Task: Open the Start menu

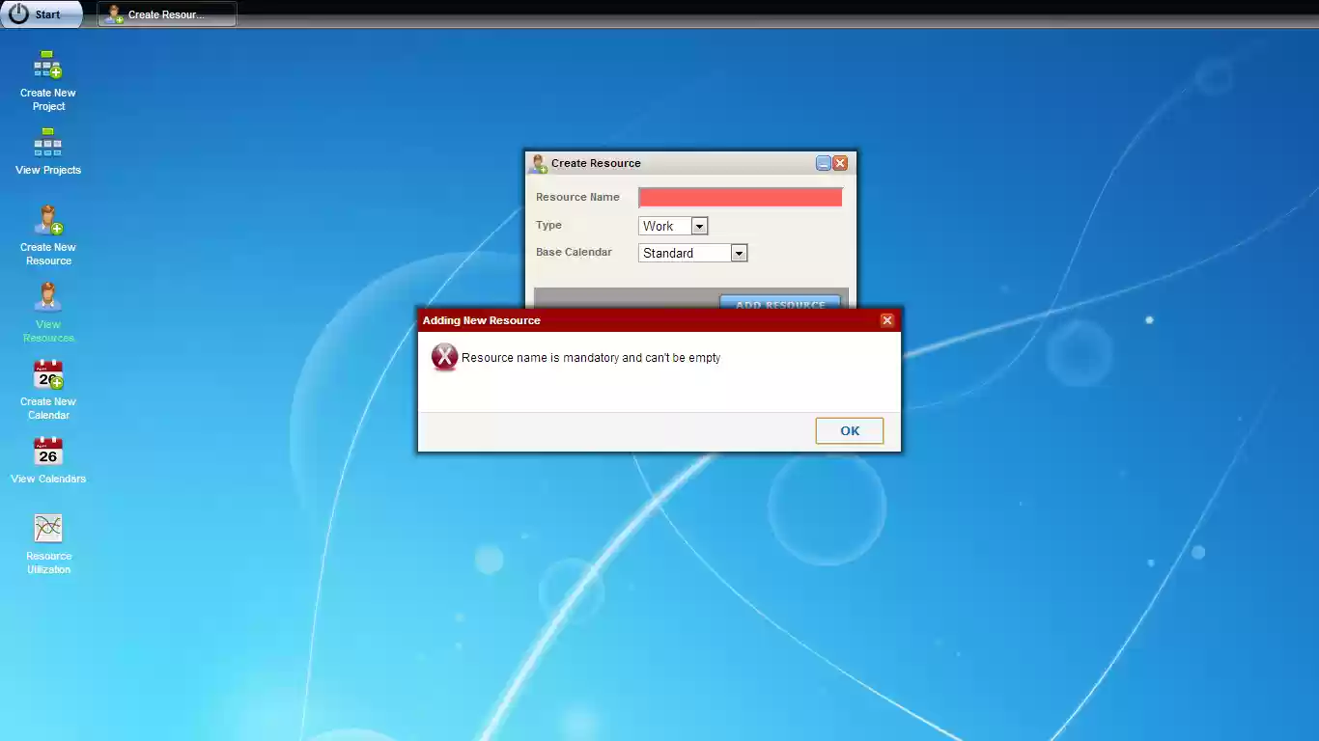Action: [x=42, y=14]
